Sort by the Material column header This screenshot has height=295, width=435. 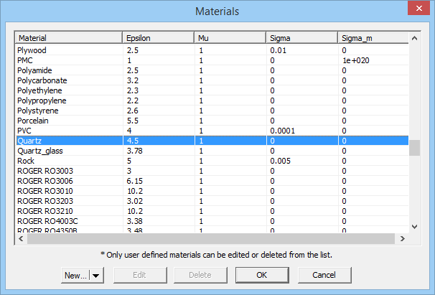pos(68,37)
